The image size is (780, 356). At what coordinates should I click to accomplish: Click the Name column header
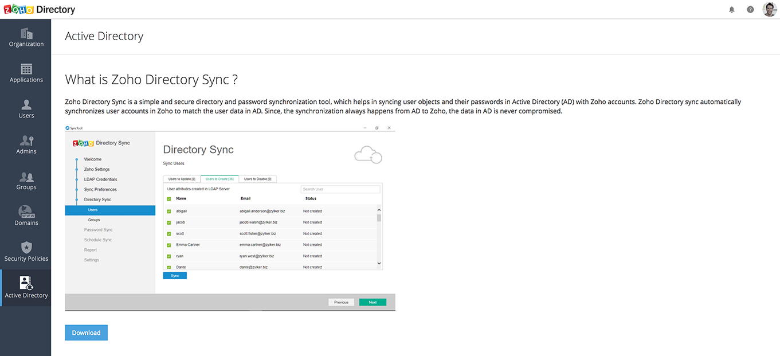point(181,198)
